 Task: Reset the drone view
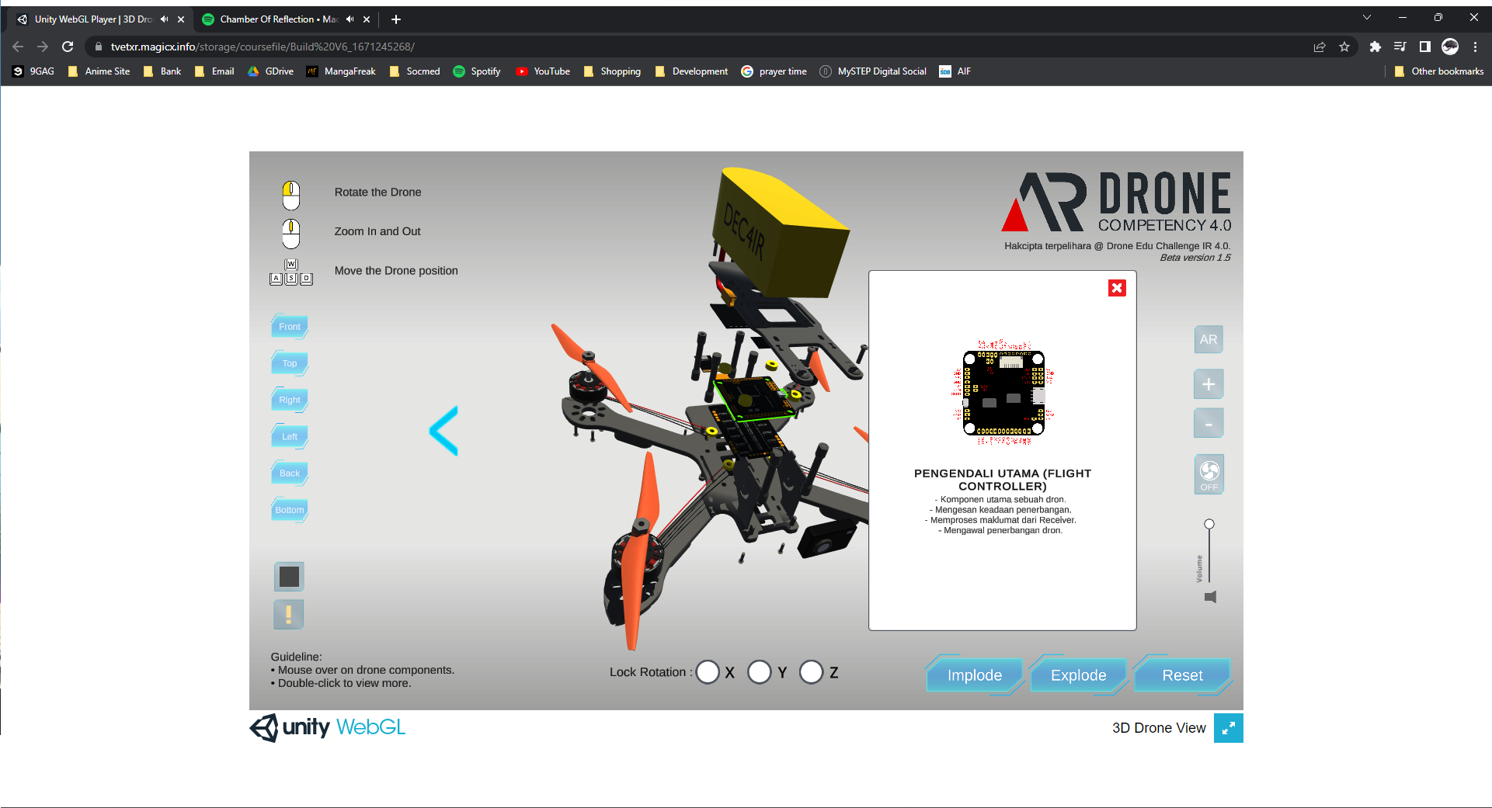coord(1182,675)
